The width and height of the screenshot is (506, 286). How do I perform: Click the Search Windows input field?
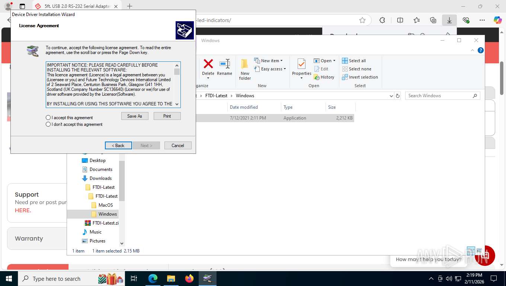point(442,96)
